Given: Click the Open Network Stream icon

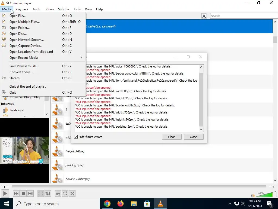Looking at the screenshot, I should click(4, 39).
